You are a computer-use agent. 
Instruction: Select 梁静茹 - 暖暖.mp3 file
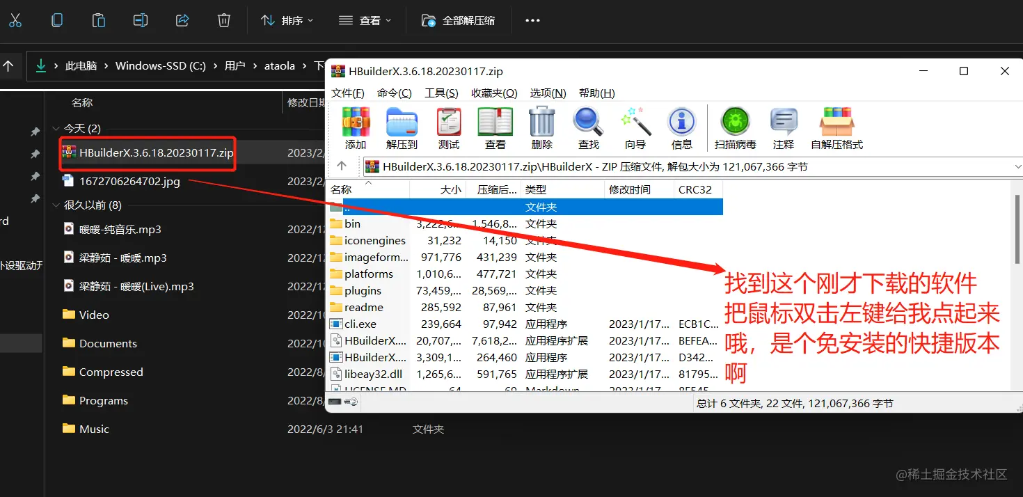pos(115,258)
